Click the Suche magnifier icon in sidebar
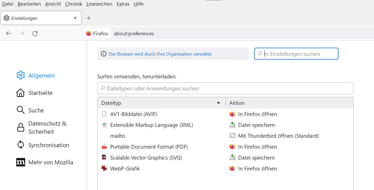 (x=21, y=110)
